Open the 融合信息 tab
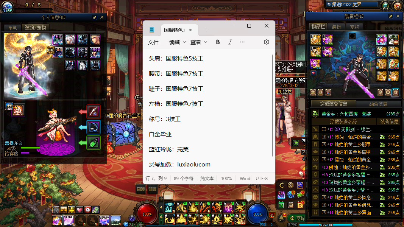Screen dimensions: 404x227 click(x=378, y=104)
